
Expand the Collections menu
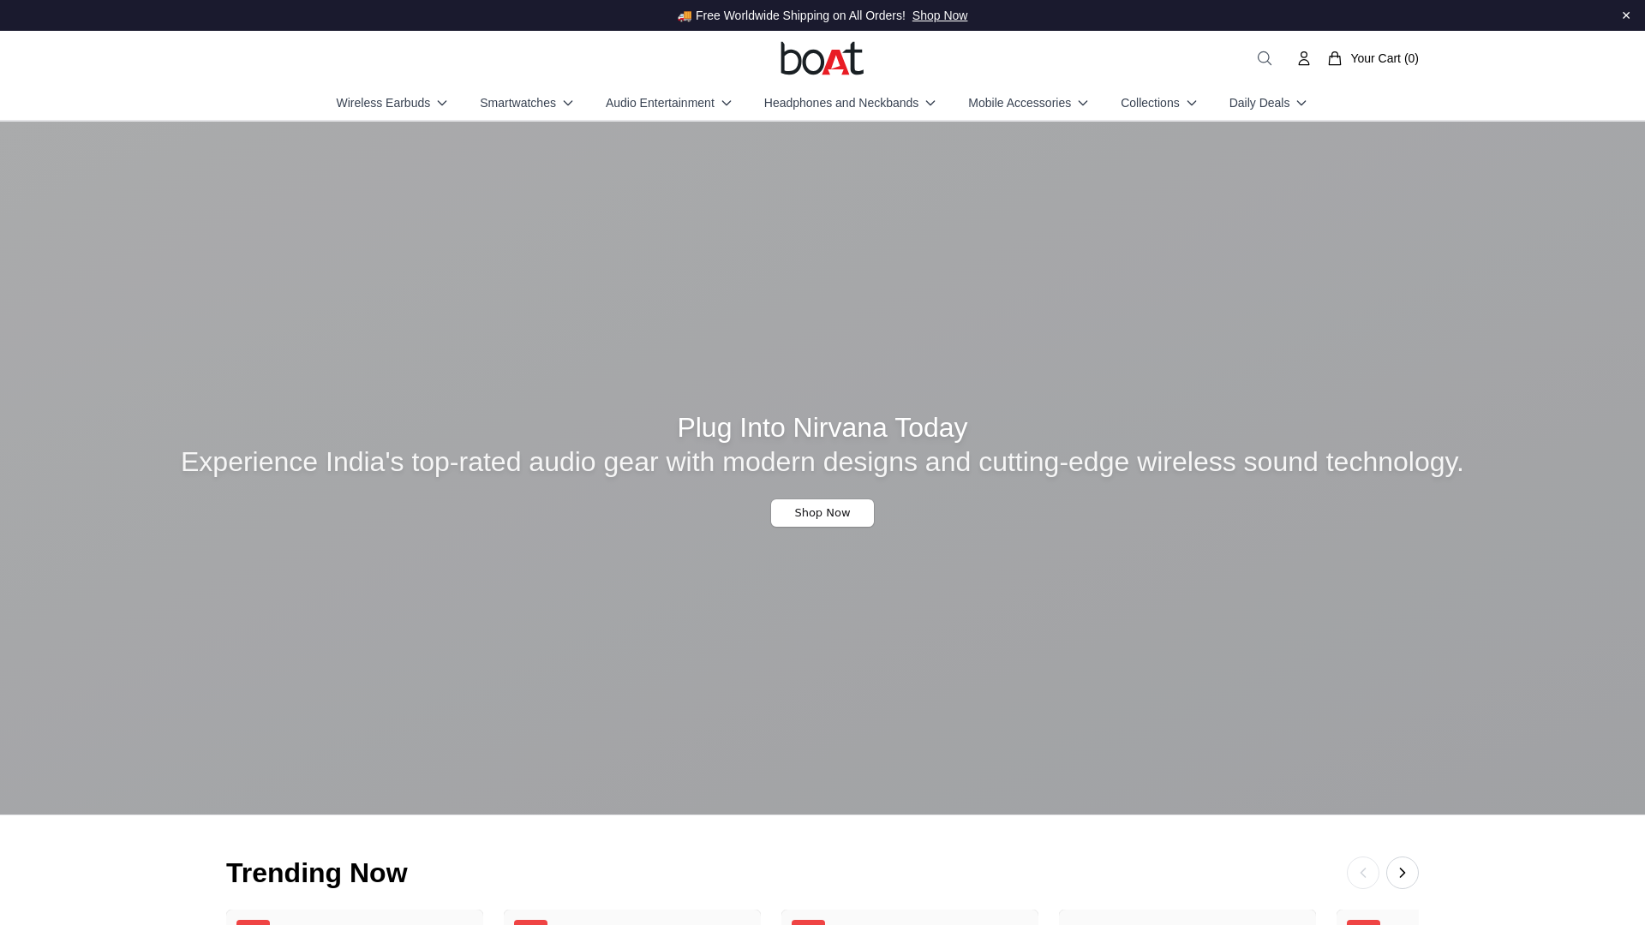pos(1158,103)
